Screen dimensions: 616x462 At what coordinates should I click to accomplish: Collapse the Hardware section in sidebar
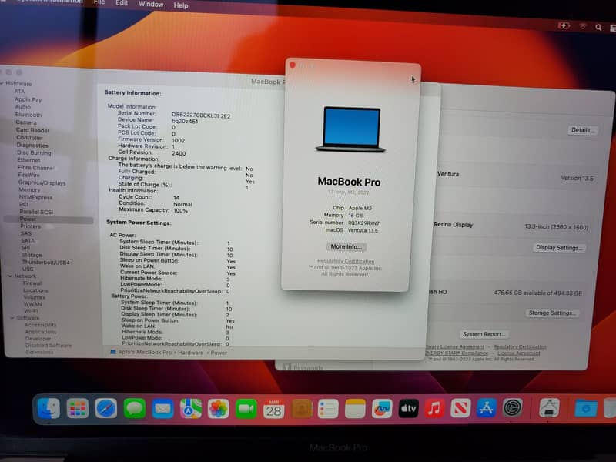[3, 83]
